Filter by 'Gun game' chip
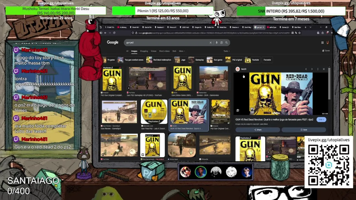Viewport: 356px width, 200px height. coord(215,60)
